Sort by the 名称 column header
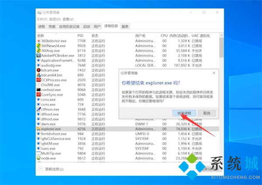Screen dimensions: 262x185 pos(41,36)
